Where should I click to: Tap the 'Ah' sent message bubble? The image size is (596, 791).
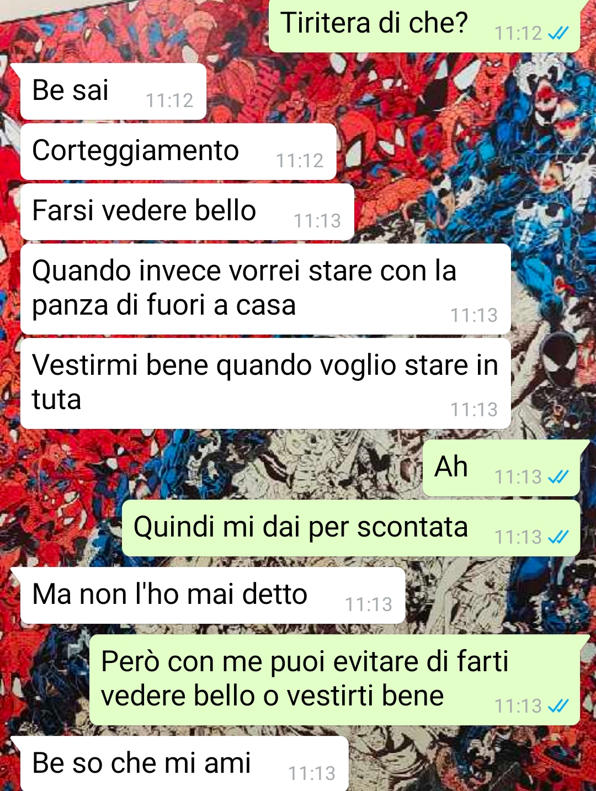pyautogui.click(x=501, y=468)
